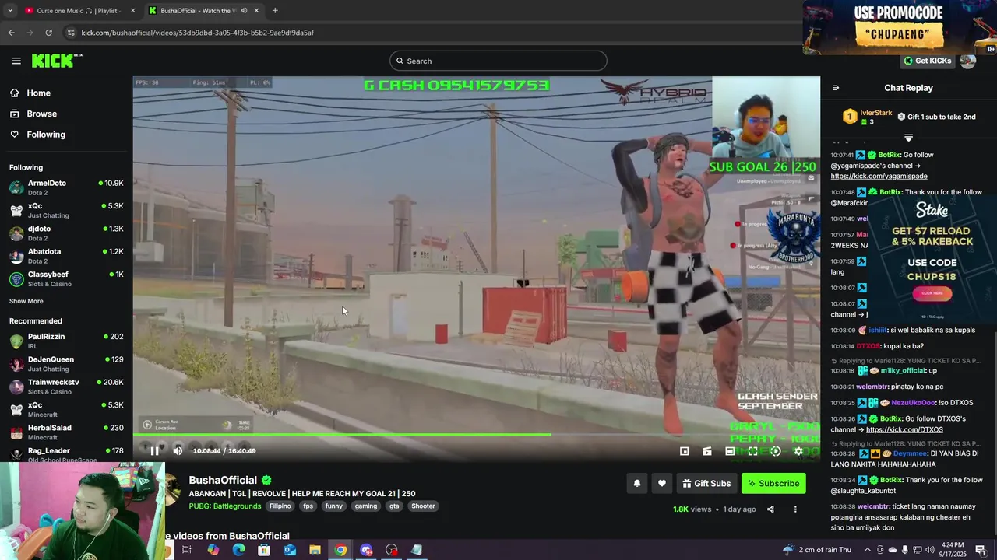Click the green Subscribe button
Image resolution: width=997 pixels, height=560 pixels.
[773, 484]
